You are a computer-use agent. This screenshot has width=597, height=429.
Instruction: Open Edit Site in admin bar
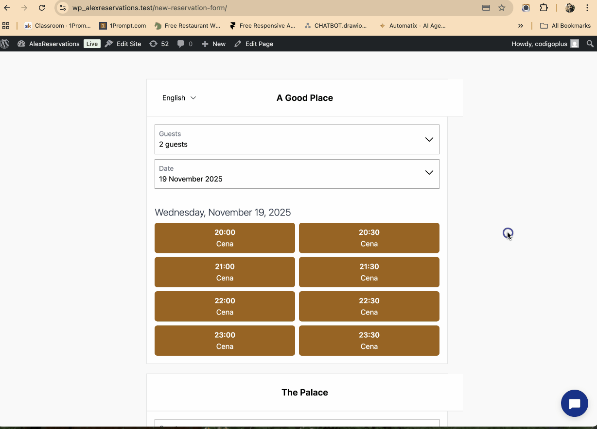(x=123, y=44)
